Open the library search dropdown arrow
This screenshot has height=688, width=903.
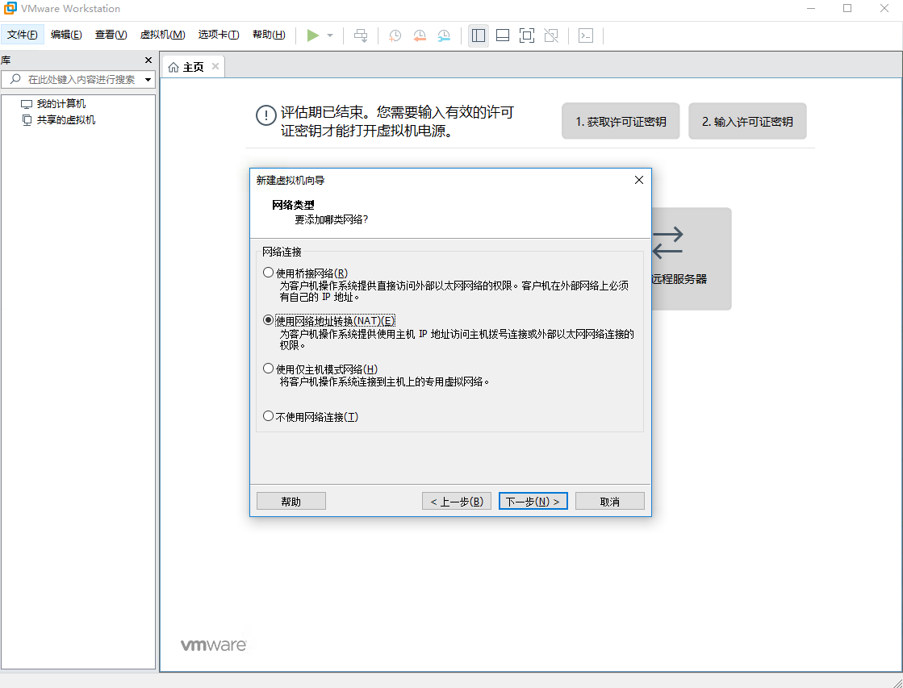pyautogui.click(x=148, y=80)
